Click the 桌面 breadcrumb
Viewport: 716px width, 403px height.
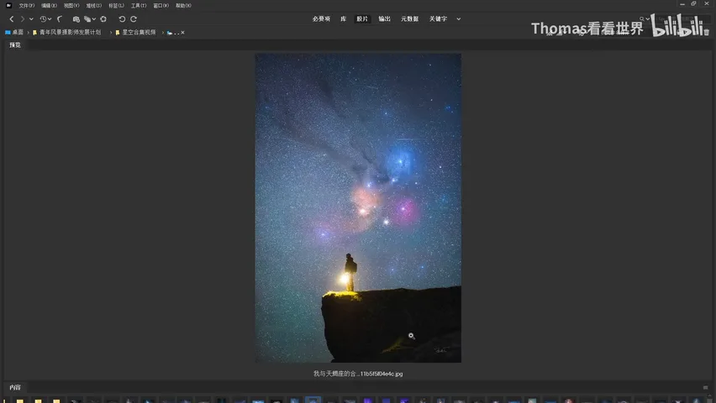point(14,33)
